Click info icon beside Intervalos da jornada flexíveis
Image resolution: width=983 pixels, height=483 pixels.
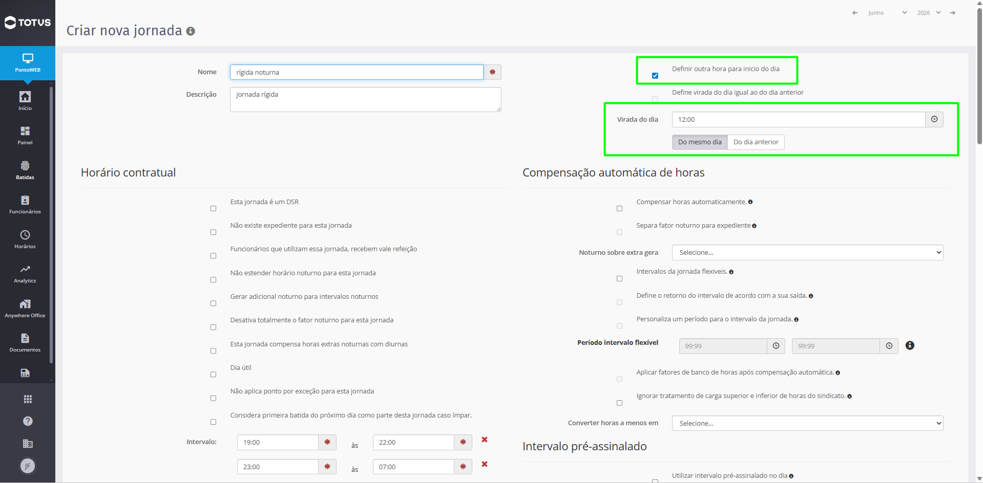731,272
